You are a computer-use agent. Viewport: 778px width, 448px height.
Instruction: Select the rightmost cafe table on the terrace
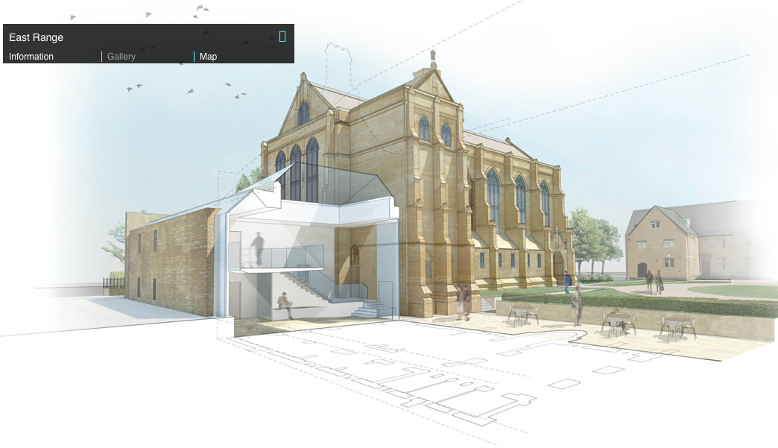click(x=678, y=326)
